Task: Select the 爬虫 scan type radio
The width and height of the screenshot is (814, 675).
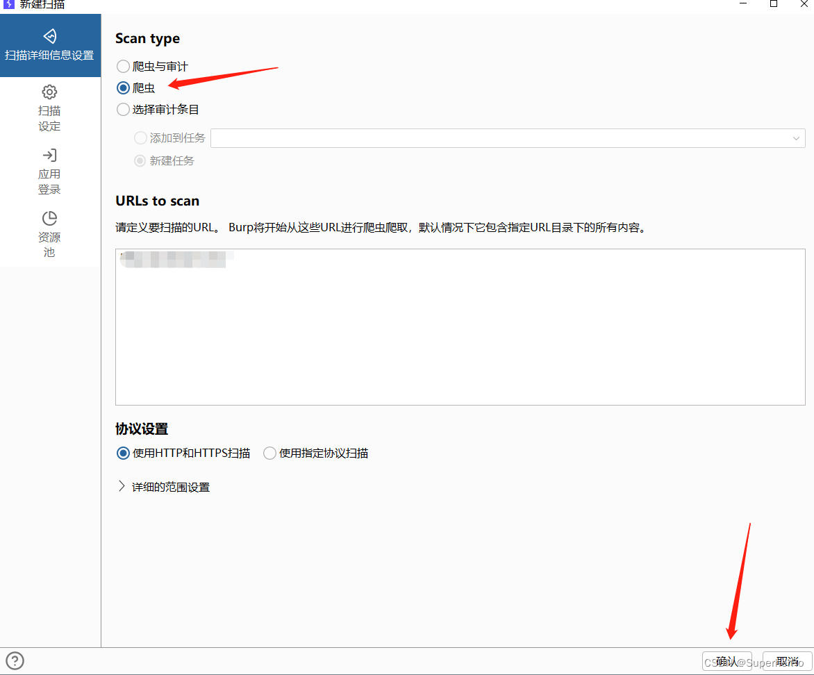Action: (123, 87)
